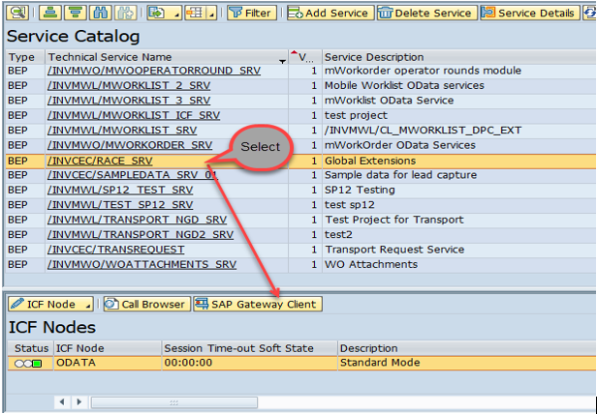This screenshot has width=597, height=414.
Task: Select the ODATA ICF node row
Action: click(x=107, y=363)
